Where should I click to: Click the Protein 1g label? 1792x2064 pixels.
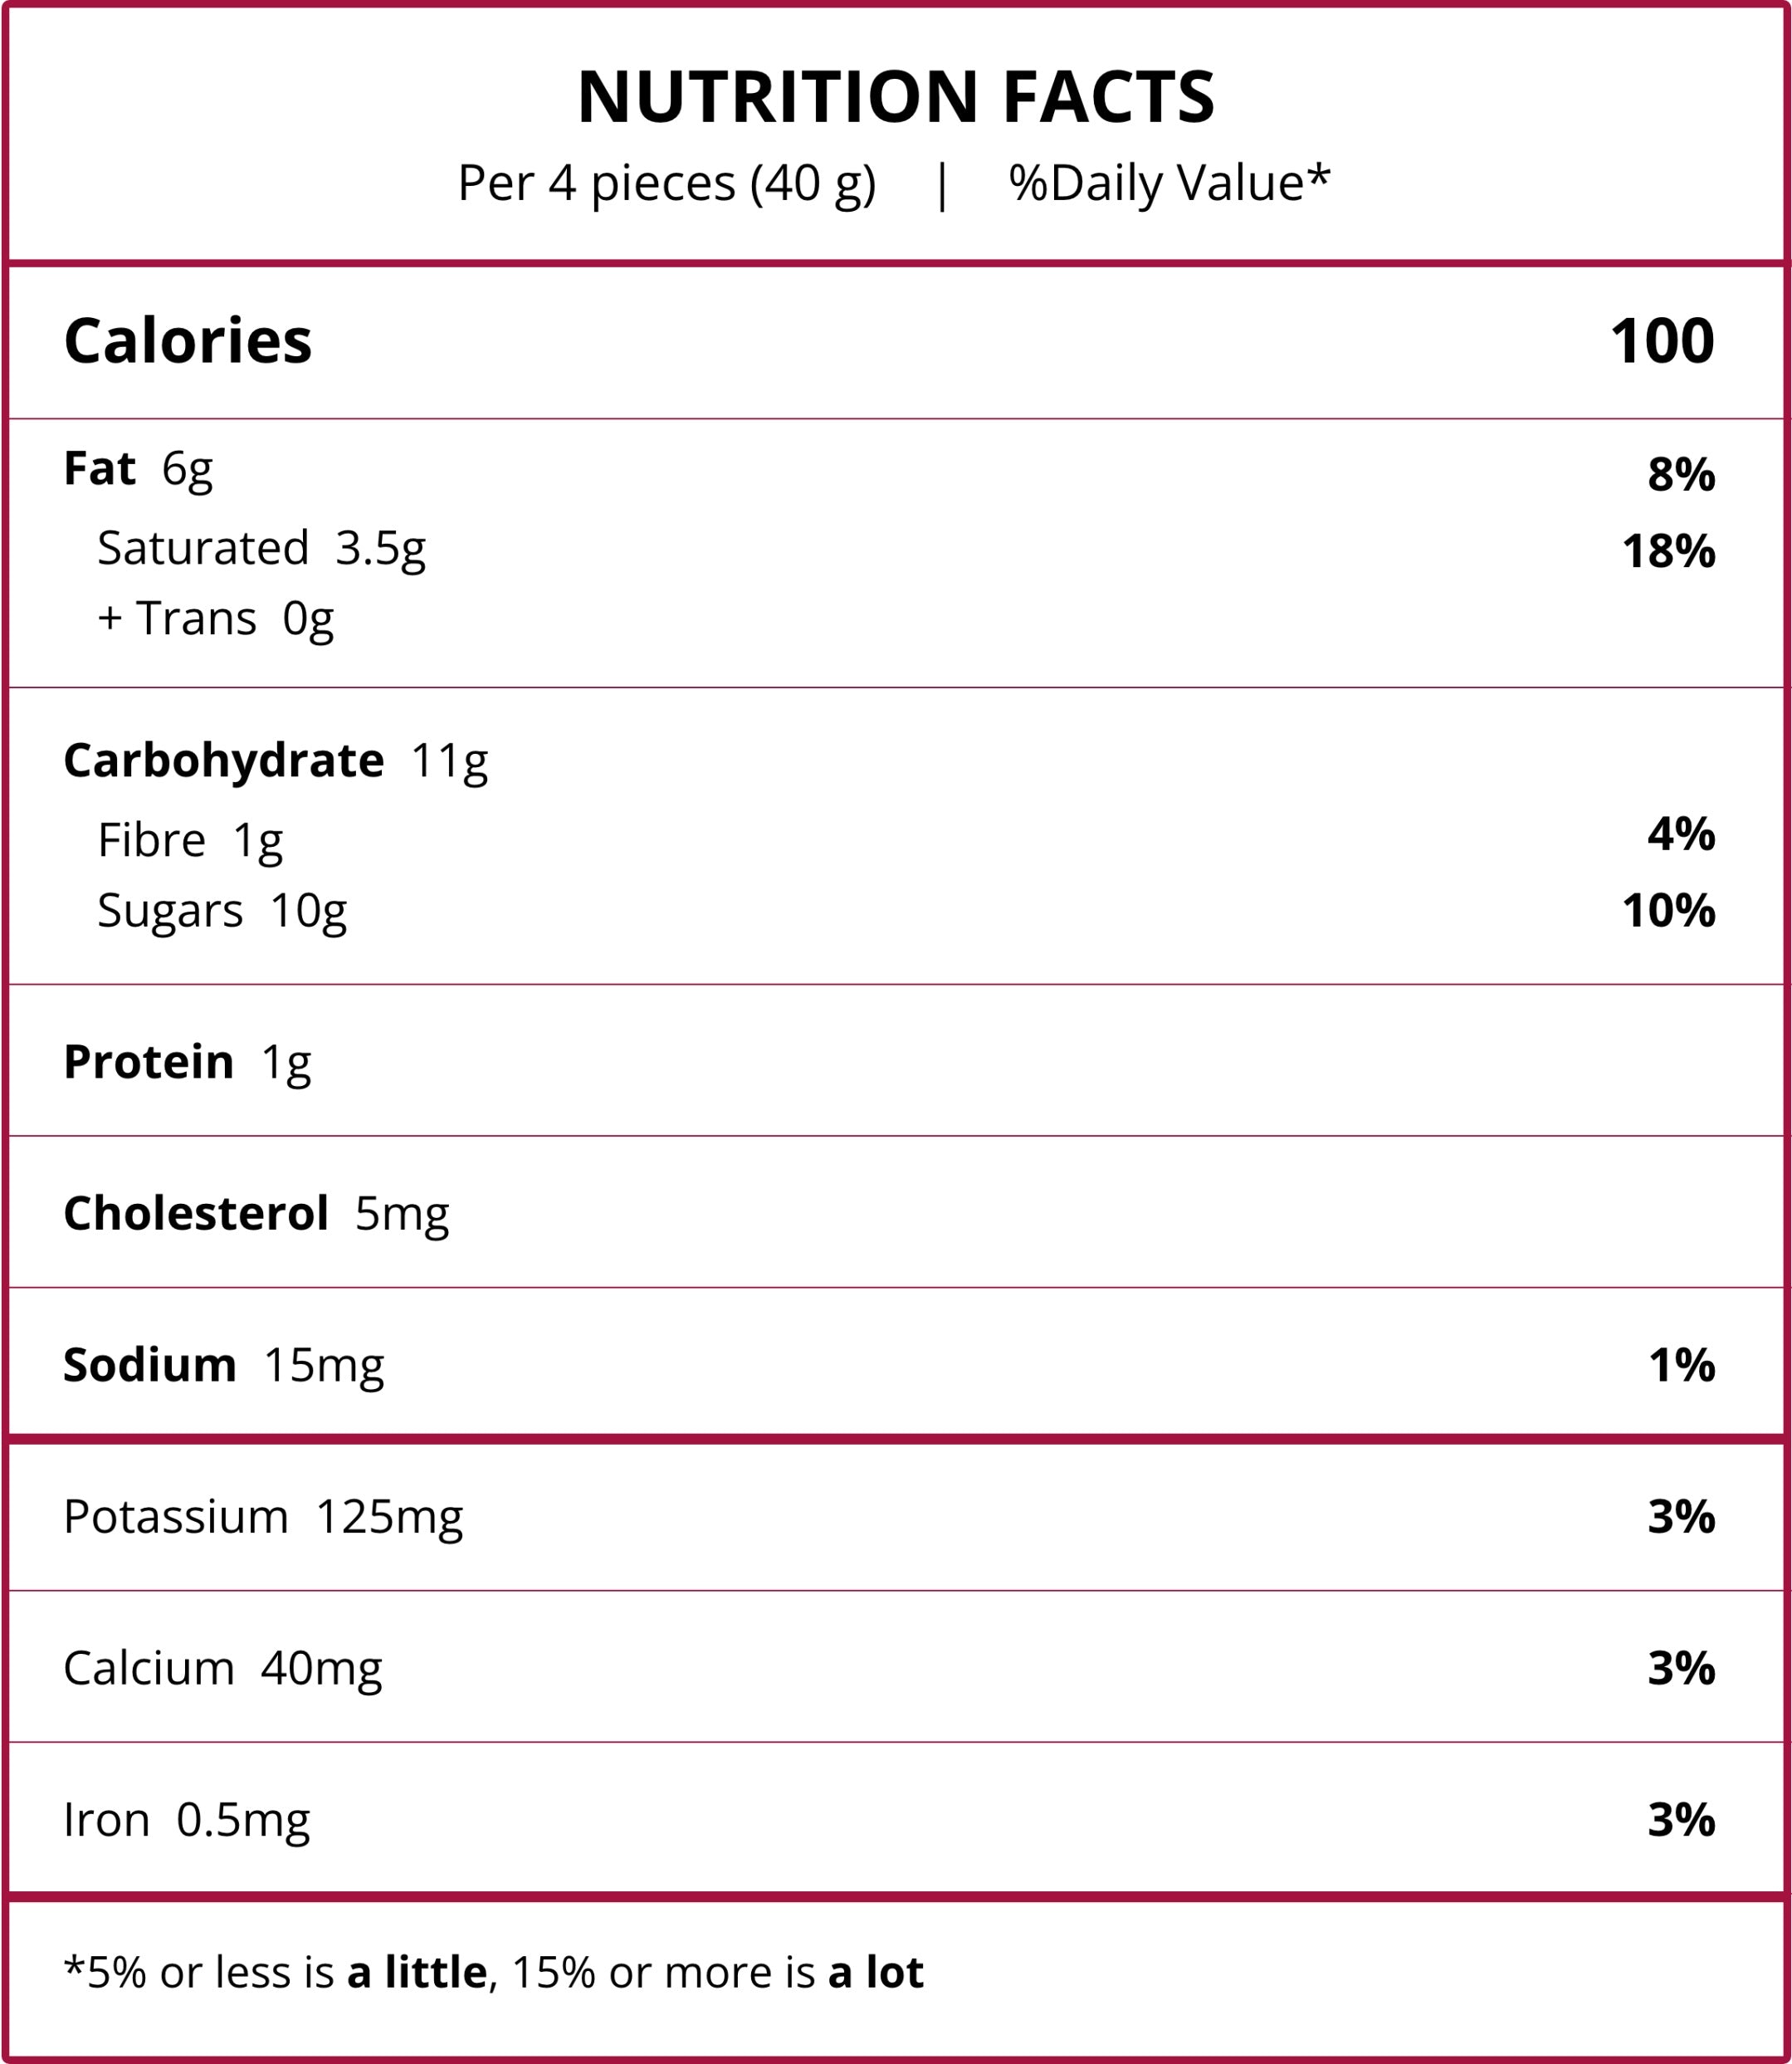pos(187,1062)
